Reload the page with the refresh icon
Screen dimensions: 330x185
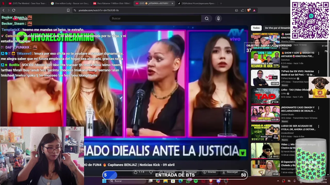point(14,10)
